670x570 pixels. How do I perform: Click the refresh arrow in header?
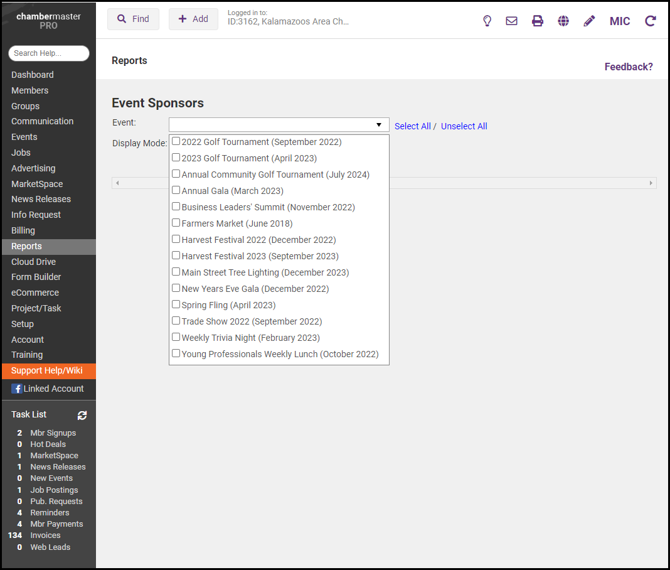651,21
